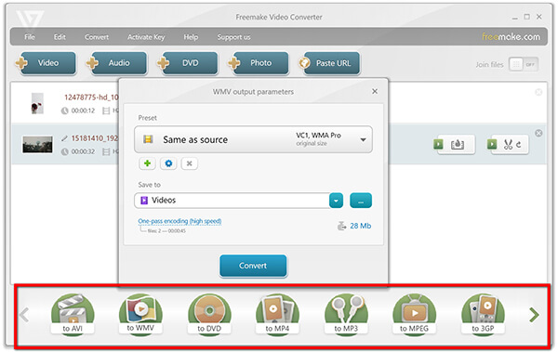Switch the One-pass encoding option link
The height and width of the screenshot is (352, 558).
point(179,221)
